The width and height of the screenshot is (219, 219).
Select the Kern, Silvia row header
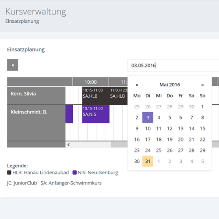pyautogui.click(x=36, y=96)
